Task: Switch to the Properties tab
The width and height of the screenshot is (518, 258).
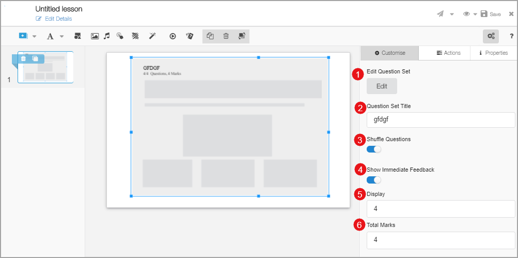Action: point(493,53)
